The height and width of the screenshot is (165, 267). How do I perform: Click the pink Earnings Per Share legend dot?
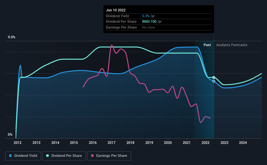pyautogui.click(x=92, y=156)
